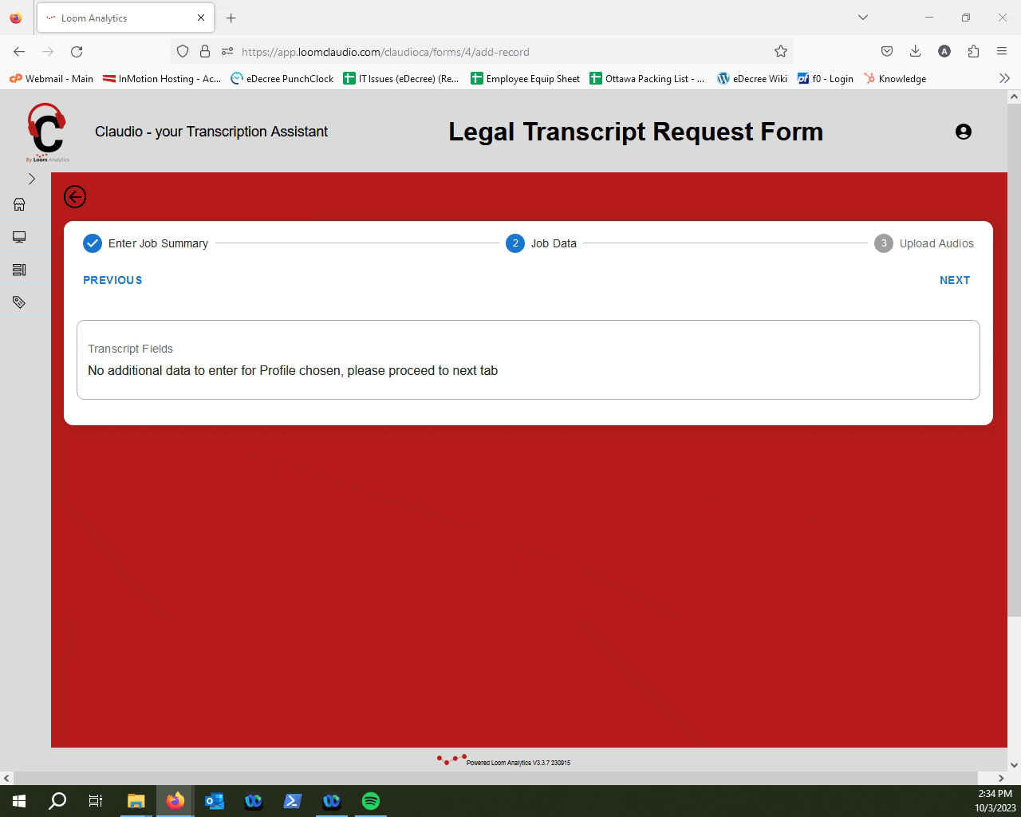Image resolution: width=1021 pixels, height=817 pixels.
Task: Click the shield tracking protection icon
Action: point(182,51)
